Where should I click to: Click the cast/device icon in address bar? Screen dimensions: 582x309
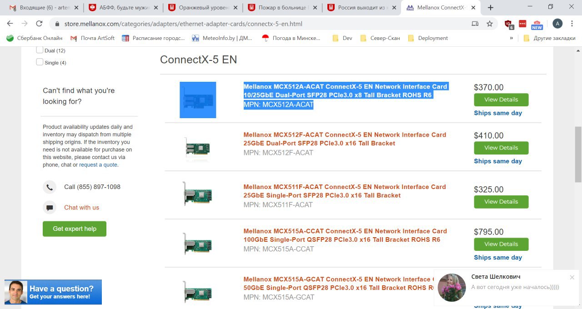coord(475,24)
